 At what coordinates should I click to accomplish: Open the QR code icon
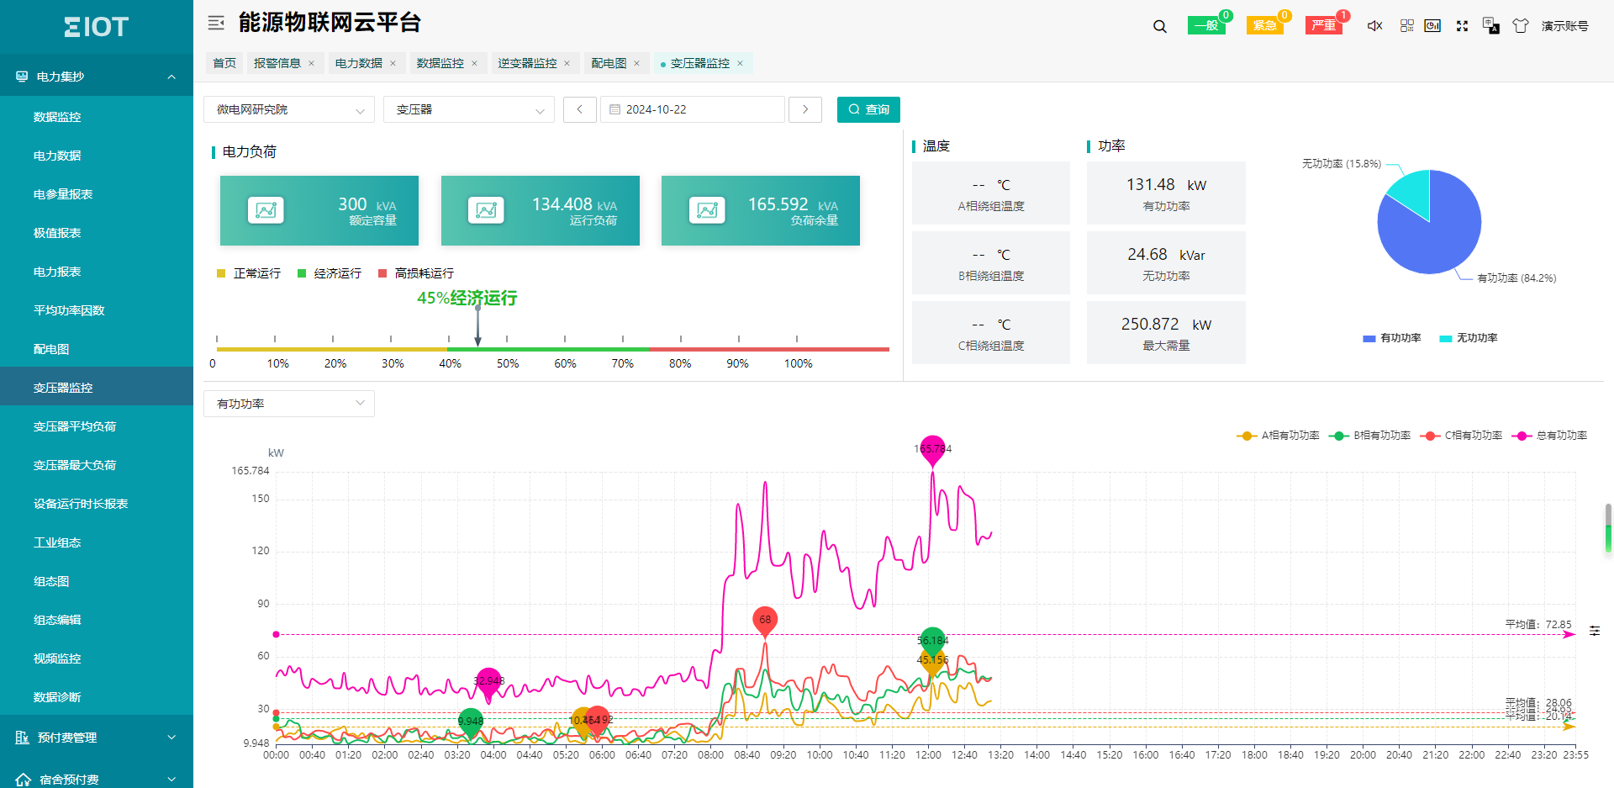point(1406,26)
